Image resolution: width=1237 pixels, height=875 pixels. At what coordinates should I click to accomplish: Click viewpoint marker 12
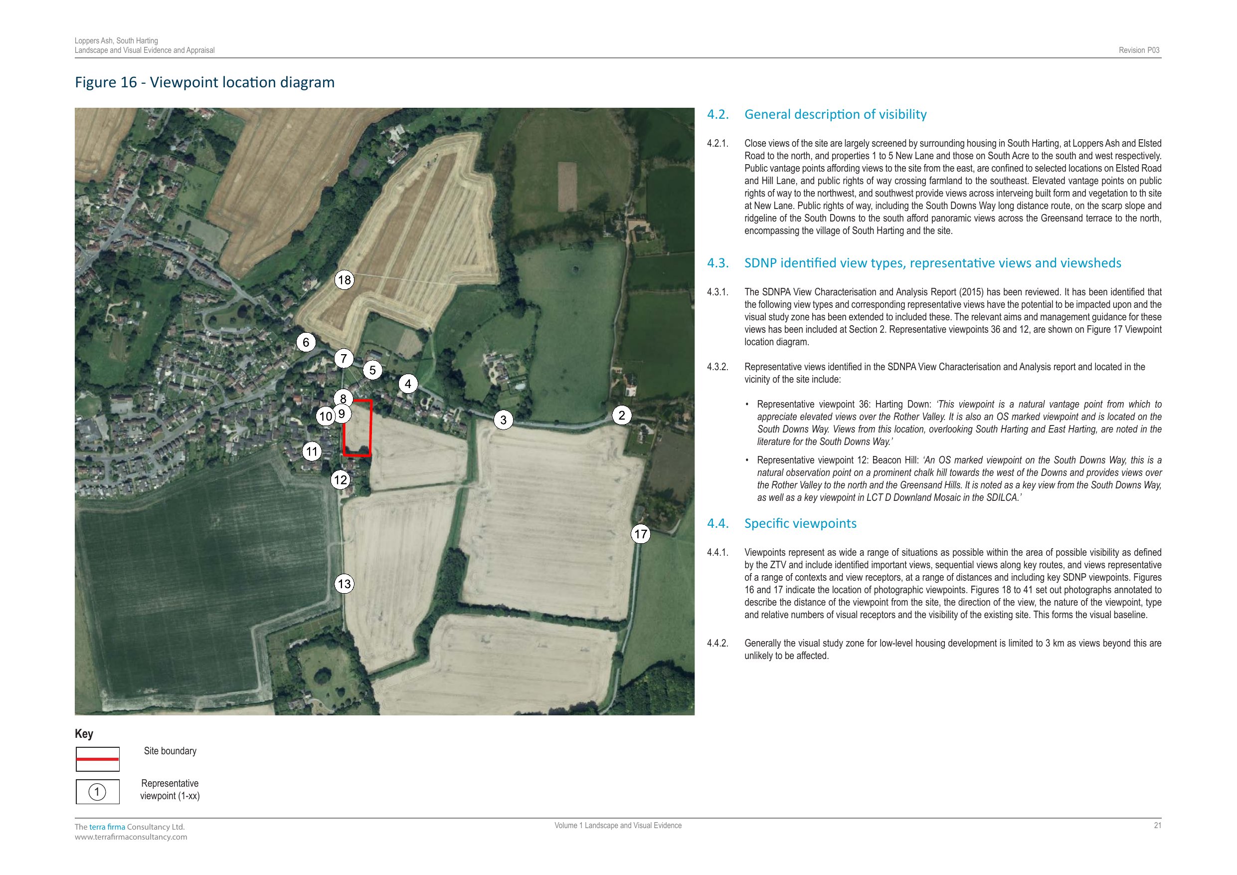pyautogui.click(x=341, y=480)
